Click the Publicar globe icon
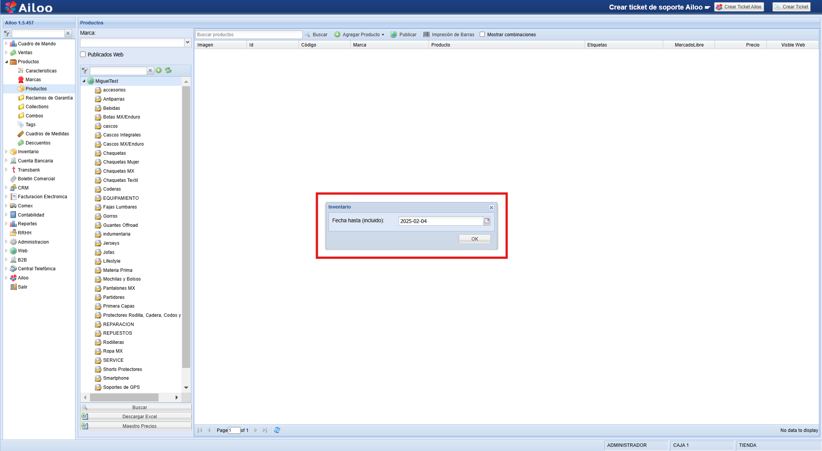 click(x=394, y=34)
